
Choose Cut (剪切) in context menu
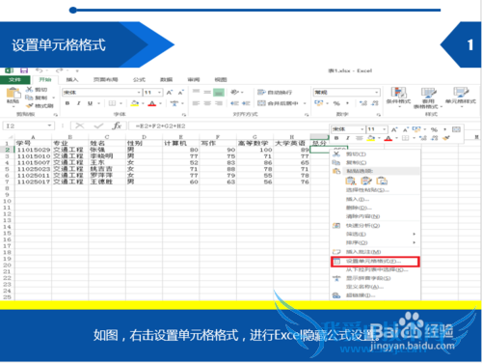click(x=375, y=154)
